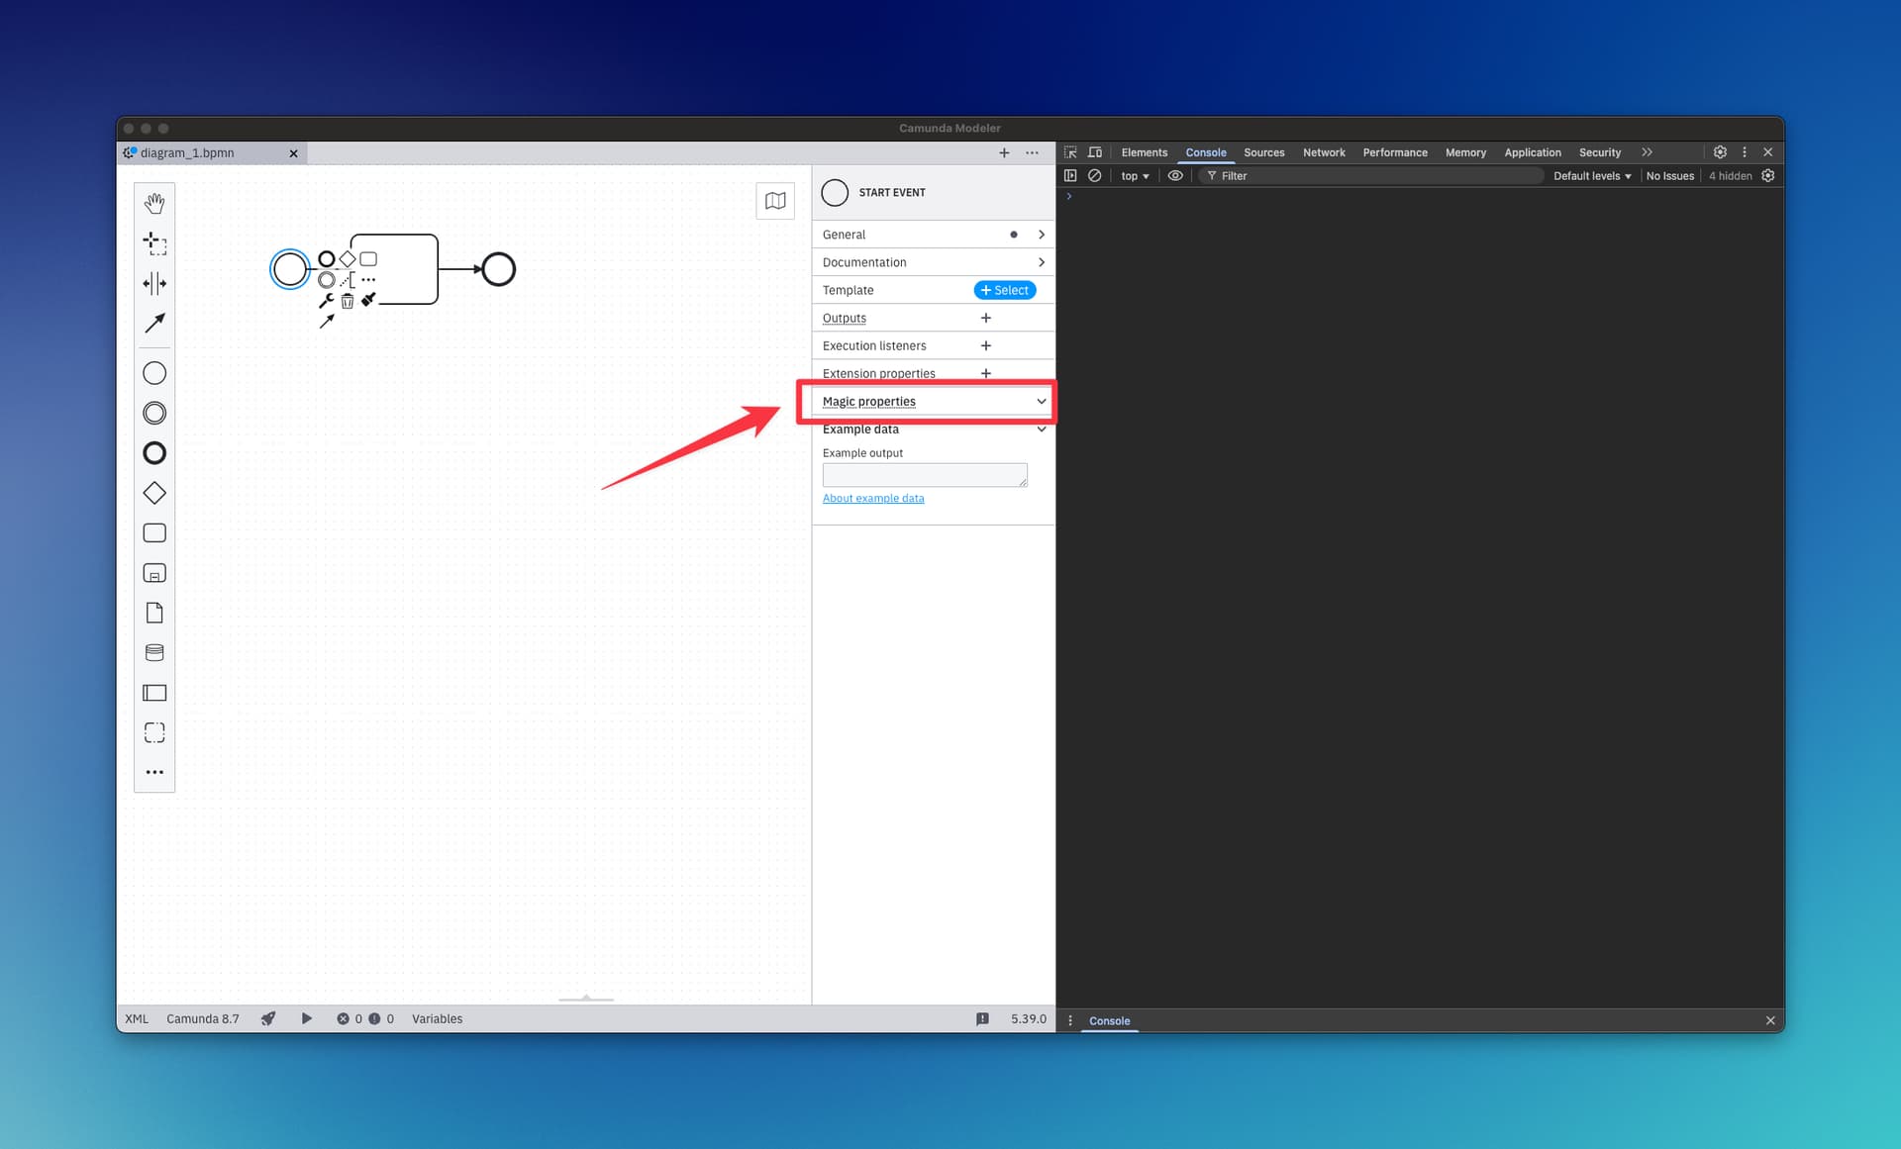Activate the global connect arrow tool

click(x=154, y=324)
